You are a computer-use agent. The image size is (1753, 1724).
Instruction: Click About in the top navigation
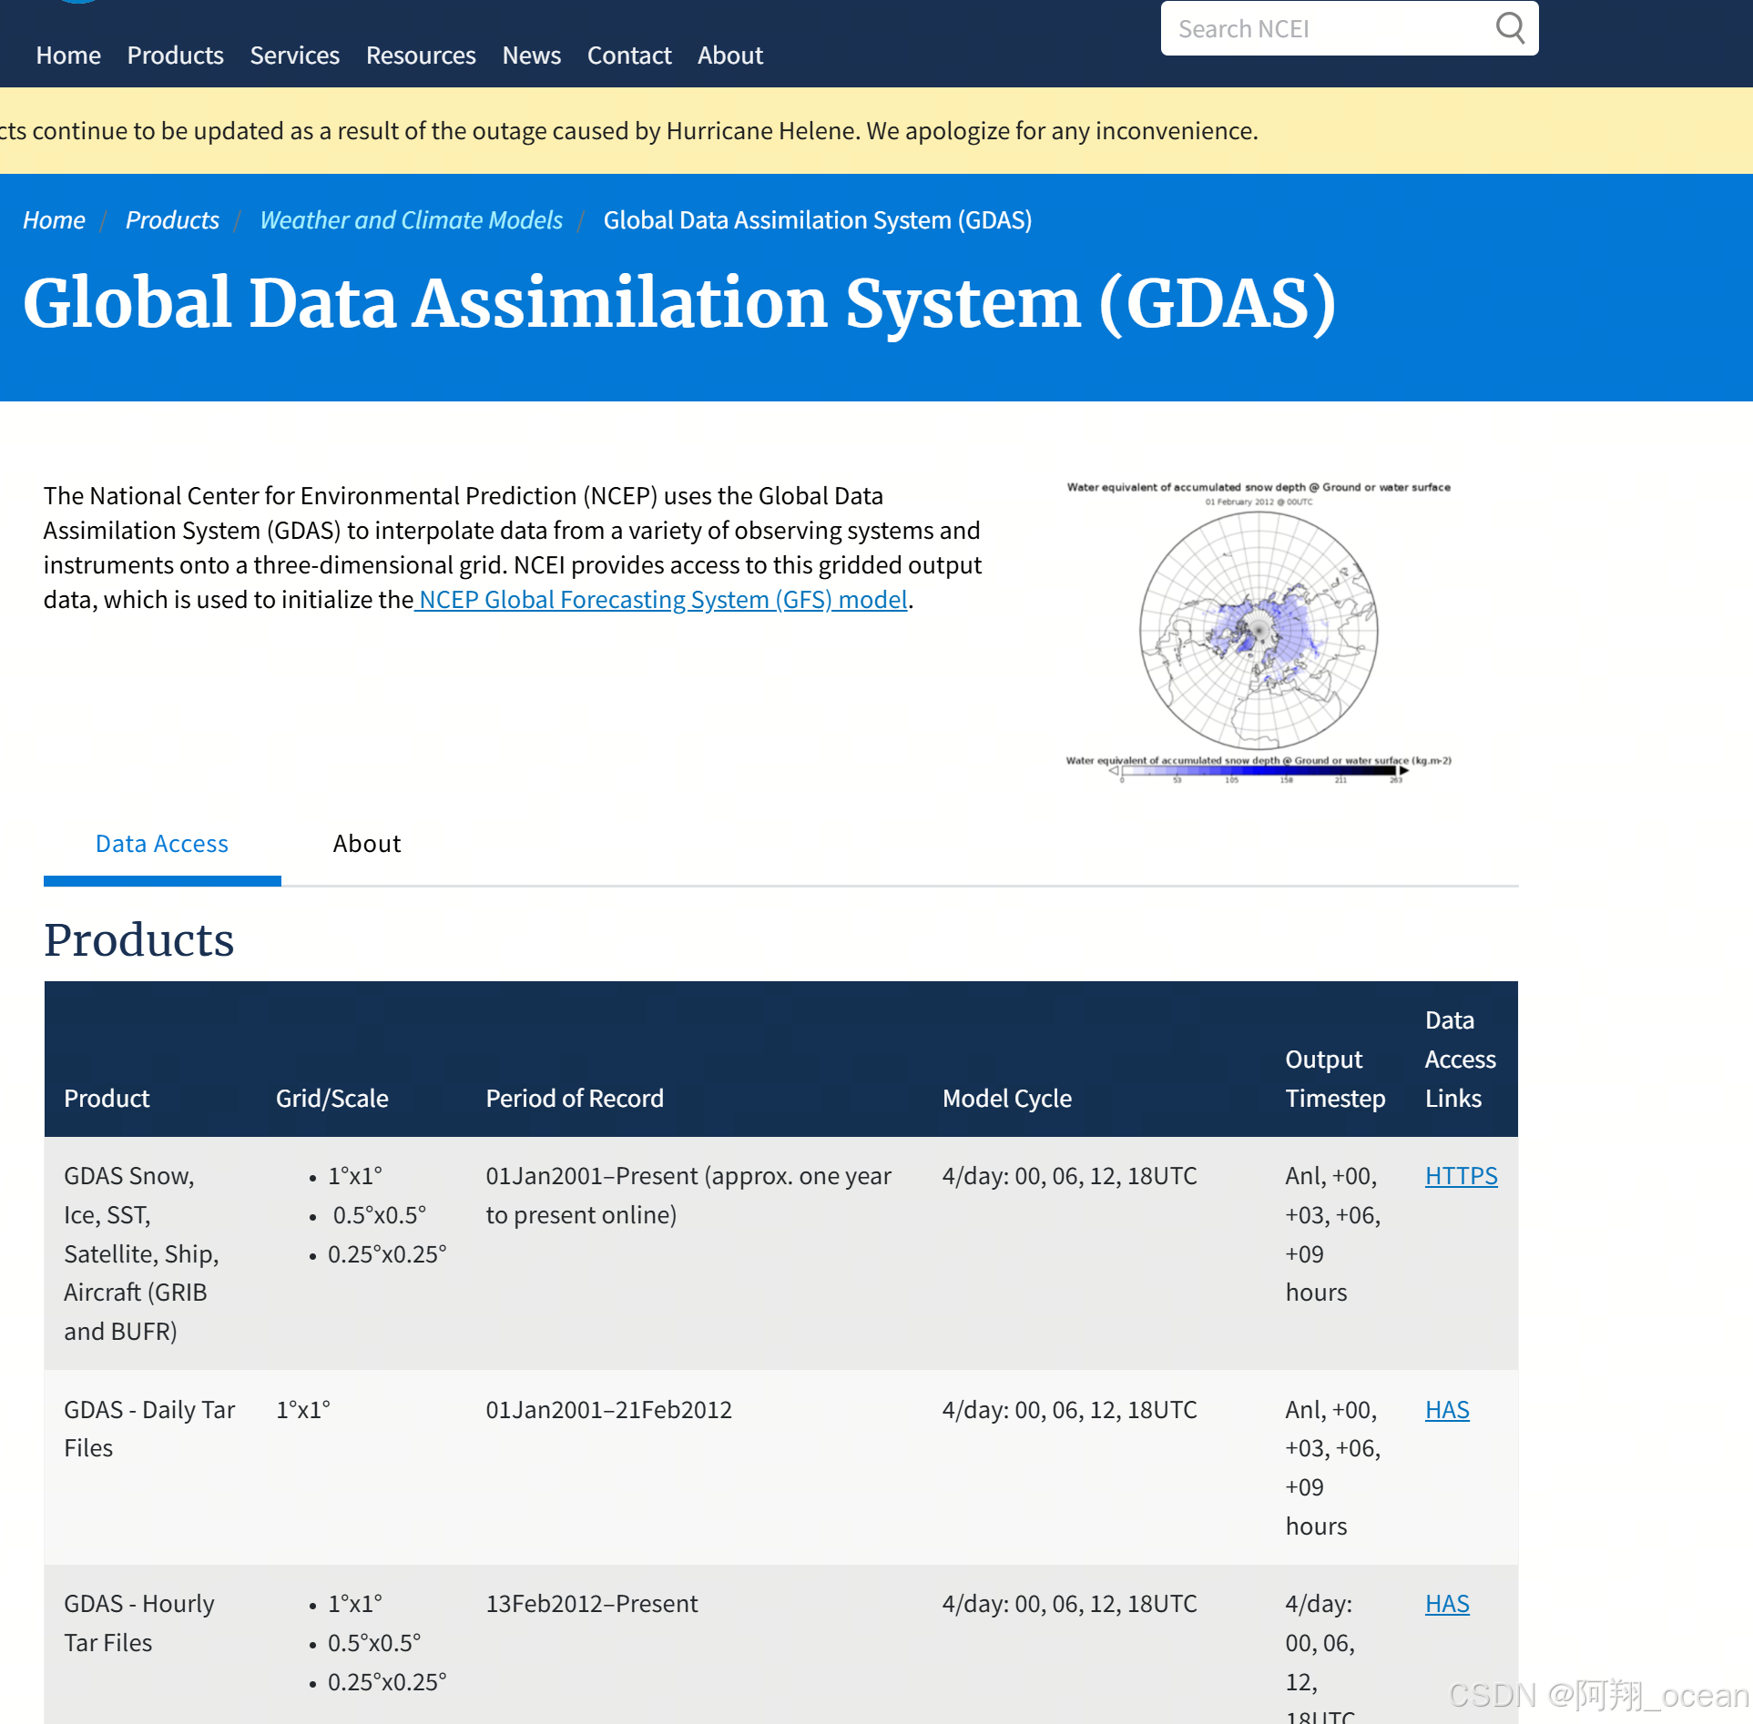click(729, 56)
